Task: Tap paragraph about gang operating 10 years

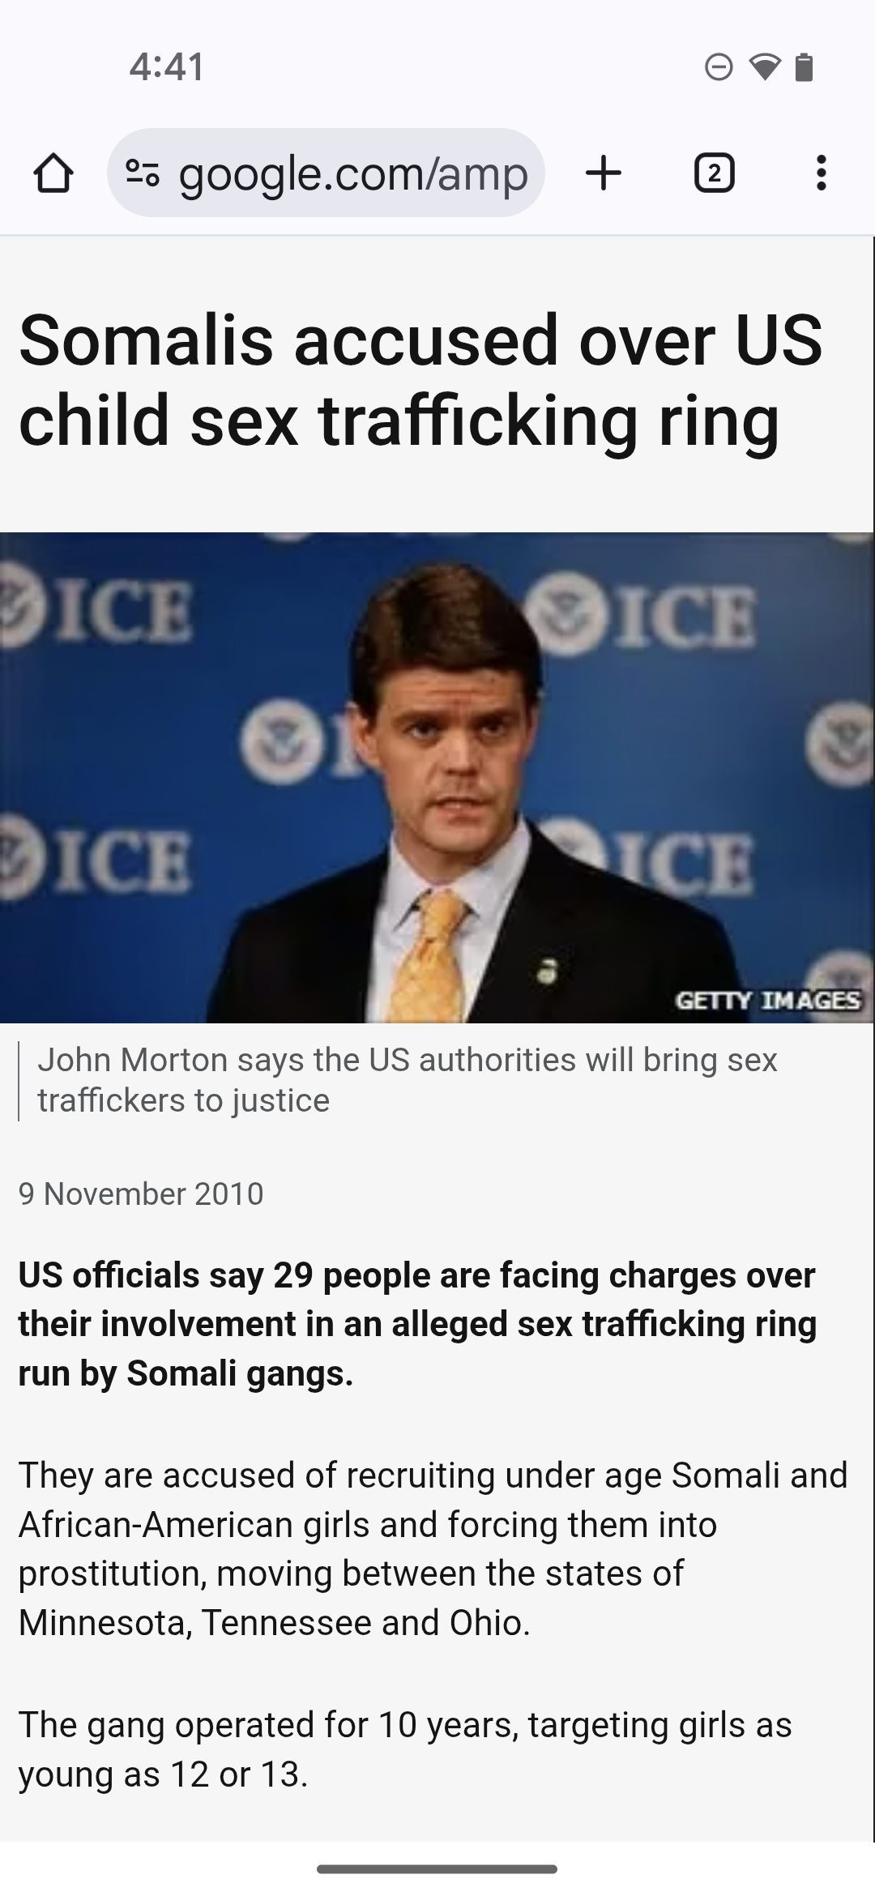Action: click(x=405, y=1749)
